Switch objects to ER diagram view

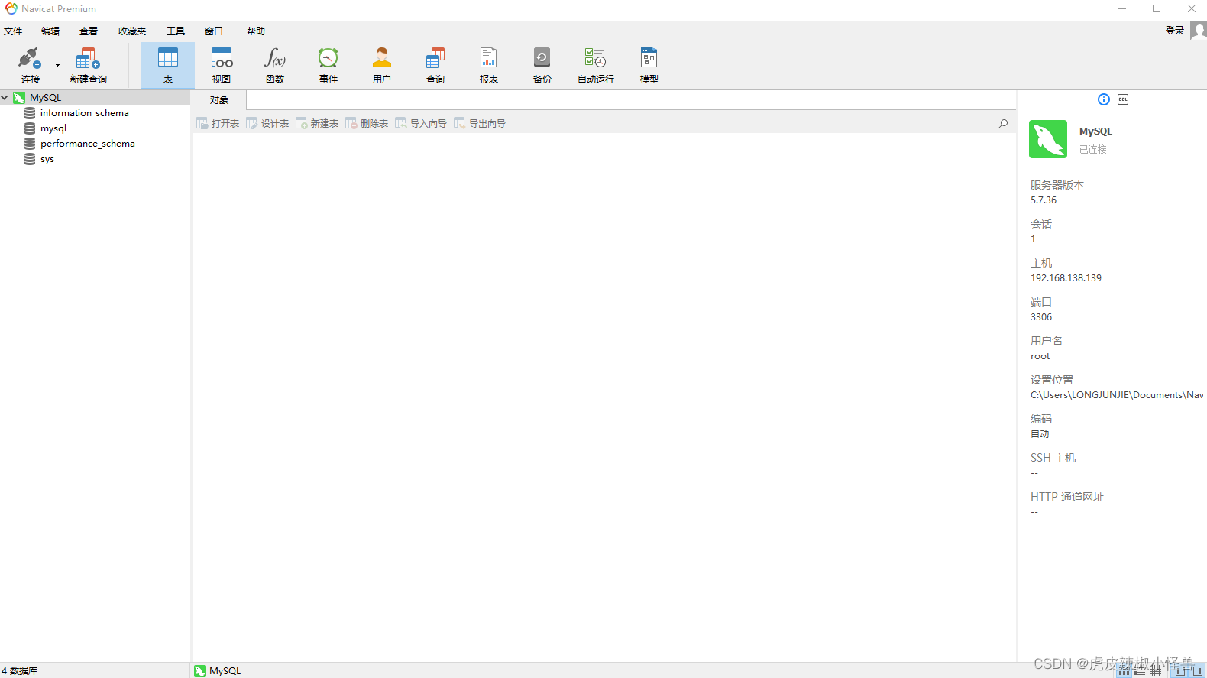1156,670
